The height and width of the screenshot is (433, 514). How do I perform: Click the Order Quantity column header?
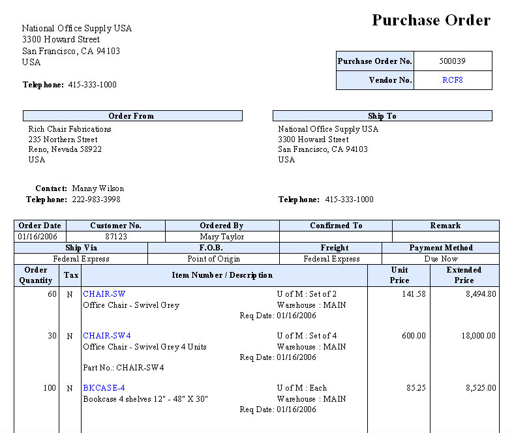(x=36, y=275)
